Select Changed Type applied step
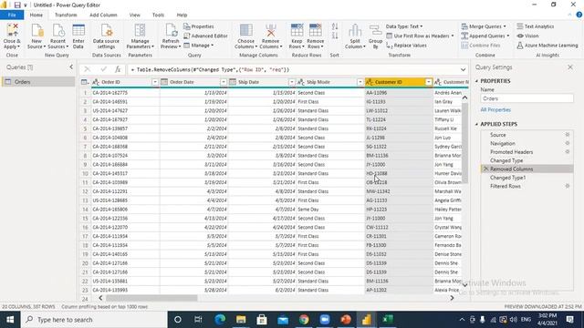The width and height of the screenshot is (584, 328). (506, 160)
